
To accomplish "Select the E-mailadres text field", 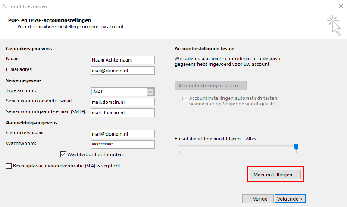I will pos(122,71).
